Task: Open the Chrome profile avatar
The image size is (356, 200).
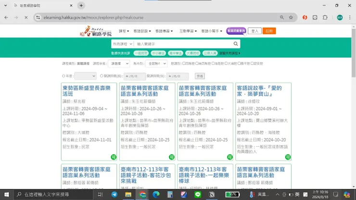Action: pyautogui.click(x=340, y=17)
